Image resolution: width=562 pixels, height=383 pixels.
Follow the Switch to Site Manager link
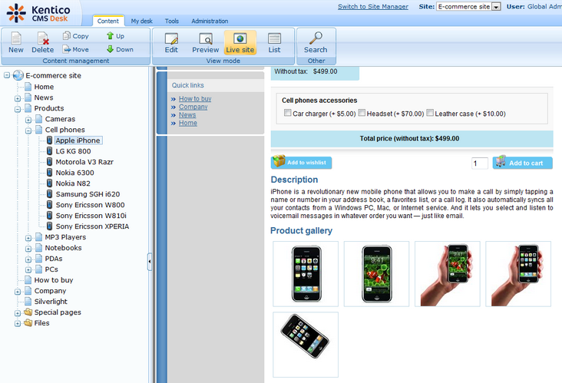coord(373,7)
